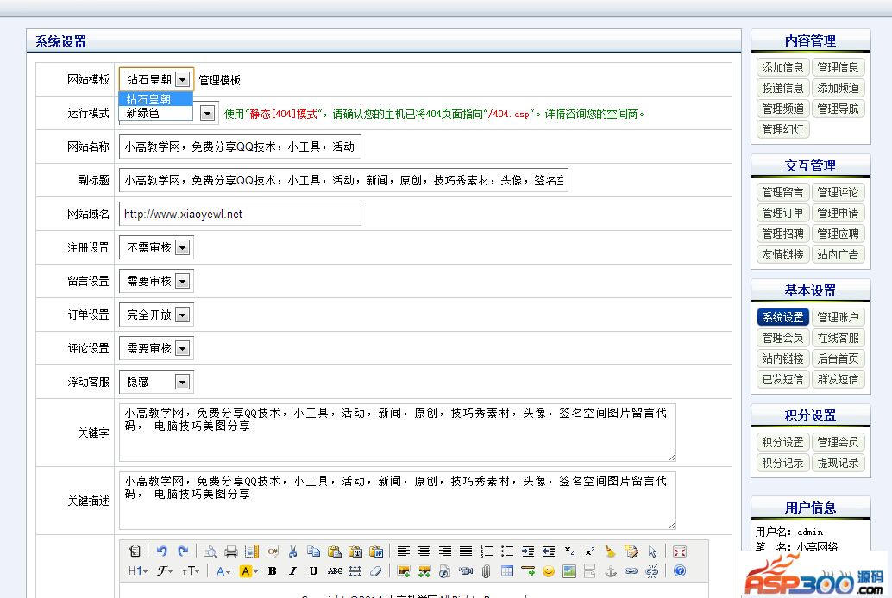Open the 订单设置 dropdown
Screen dimensions: 892x598
coord(156,315)
